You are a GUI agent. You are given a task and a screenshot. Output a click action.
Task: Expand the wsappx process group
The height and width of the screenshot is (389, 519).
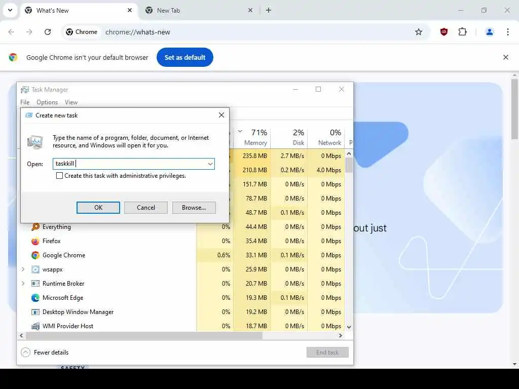tap(23, 269)
